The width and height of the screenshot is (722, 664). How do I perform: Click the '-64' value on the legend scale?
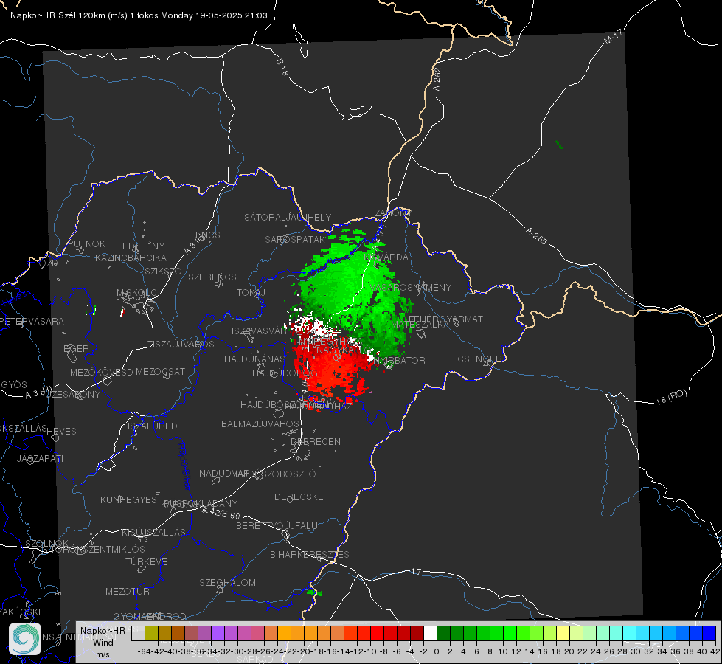[x=144, y=651]
